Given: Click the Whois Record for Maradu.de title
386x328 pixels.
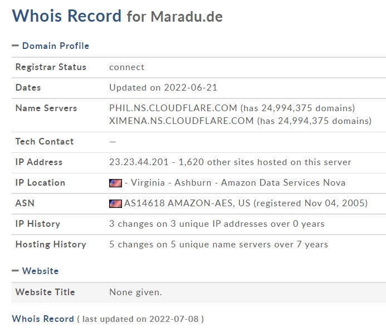Looking at the screenshot, I should pos(117,16).
